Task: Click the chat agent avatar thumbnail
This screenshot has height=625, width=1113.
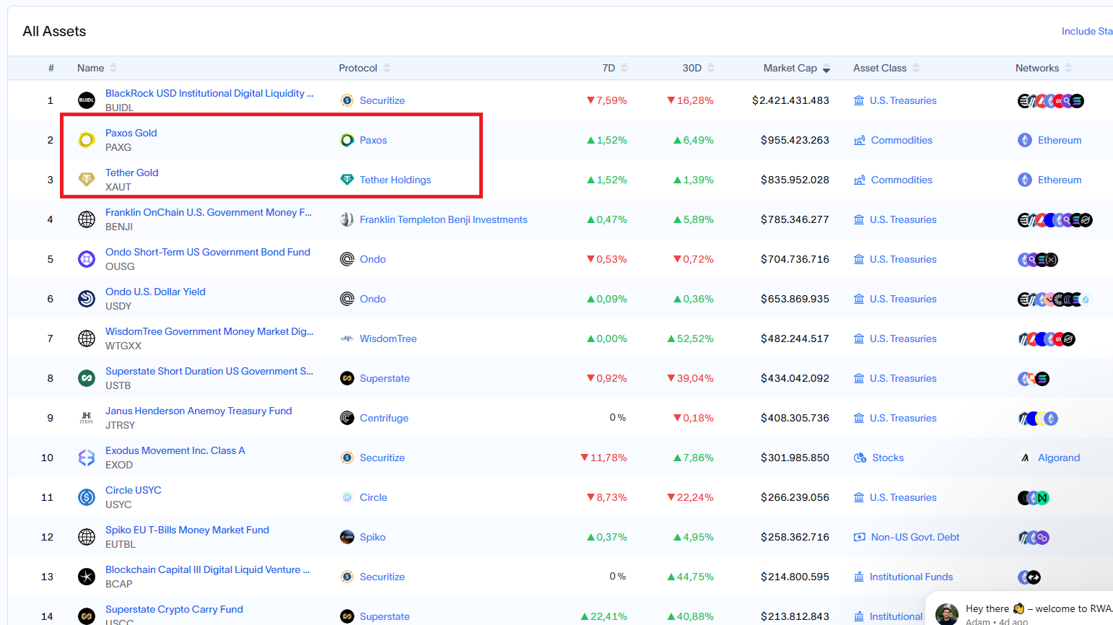Action: click(947, 614)
